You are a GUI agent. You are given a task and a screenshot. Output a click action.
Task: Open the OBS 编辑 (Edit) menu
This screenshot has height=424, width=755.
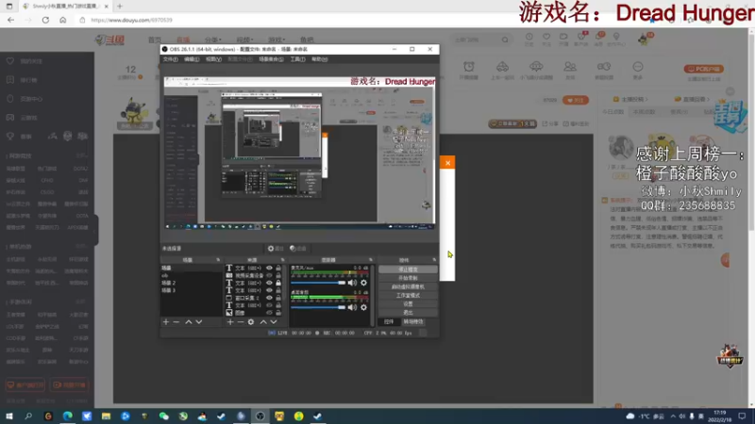[192, 59]
